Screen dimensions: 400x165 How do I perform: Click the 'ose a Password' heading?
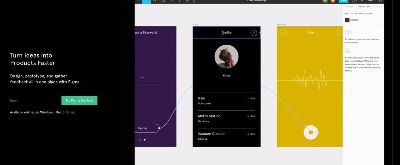(x=146, y=32)
